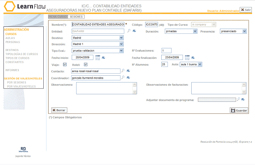Open the Aula dropdown showing aula 1 buena
This screenshot has width=255, height=166.
[200, 64]
